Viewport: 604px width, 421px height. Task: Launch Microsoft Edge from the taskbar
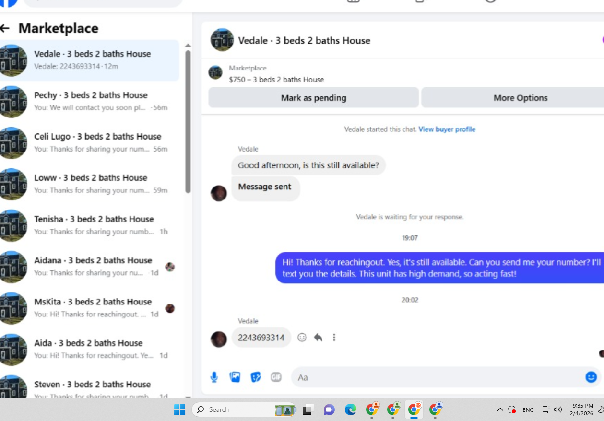351,409
